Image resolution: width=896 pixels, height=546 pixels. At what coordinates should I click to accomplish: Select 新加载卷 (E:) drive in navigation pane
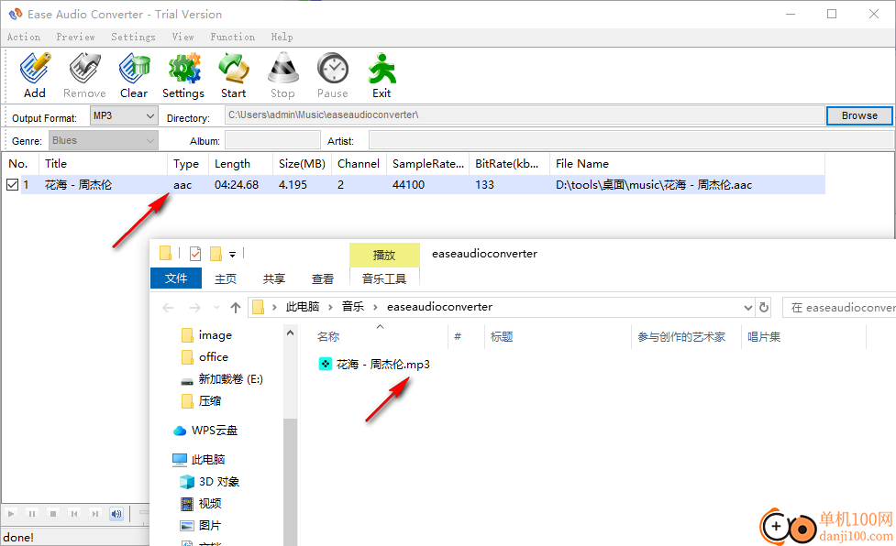pos(222,379)
